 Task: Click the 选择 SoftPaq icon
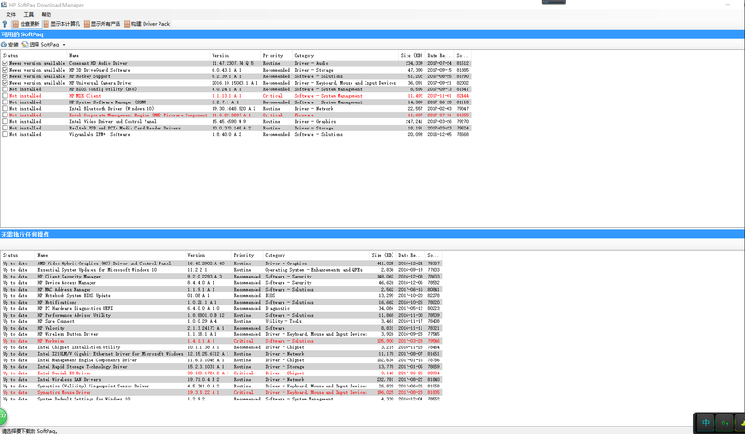point(26,44)
